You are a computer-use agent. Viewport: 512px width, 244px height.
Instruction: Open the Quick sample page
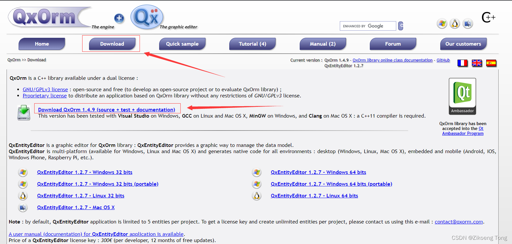182,44
